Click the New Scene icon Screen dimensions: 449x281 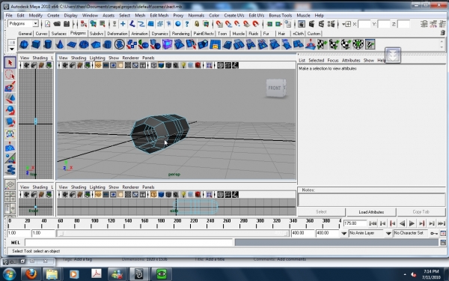coord(48,24)
